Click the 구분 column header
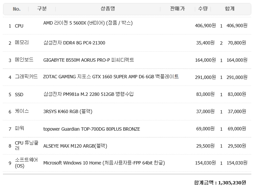This screenshot has height=195, width=257. (x=42, y=9)
